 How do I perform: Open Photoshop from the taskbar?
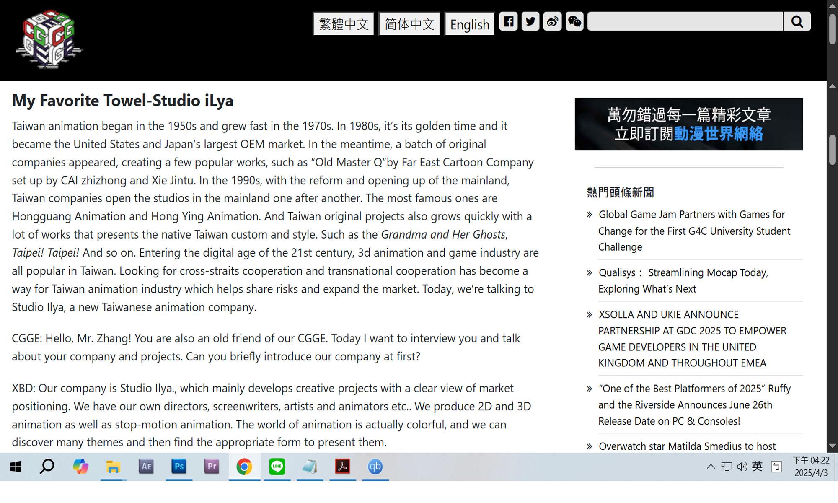[x=179, y=467]
